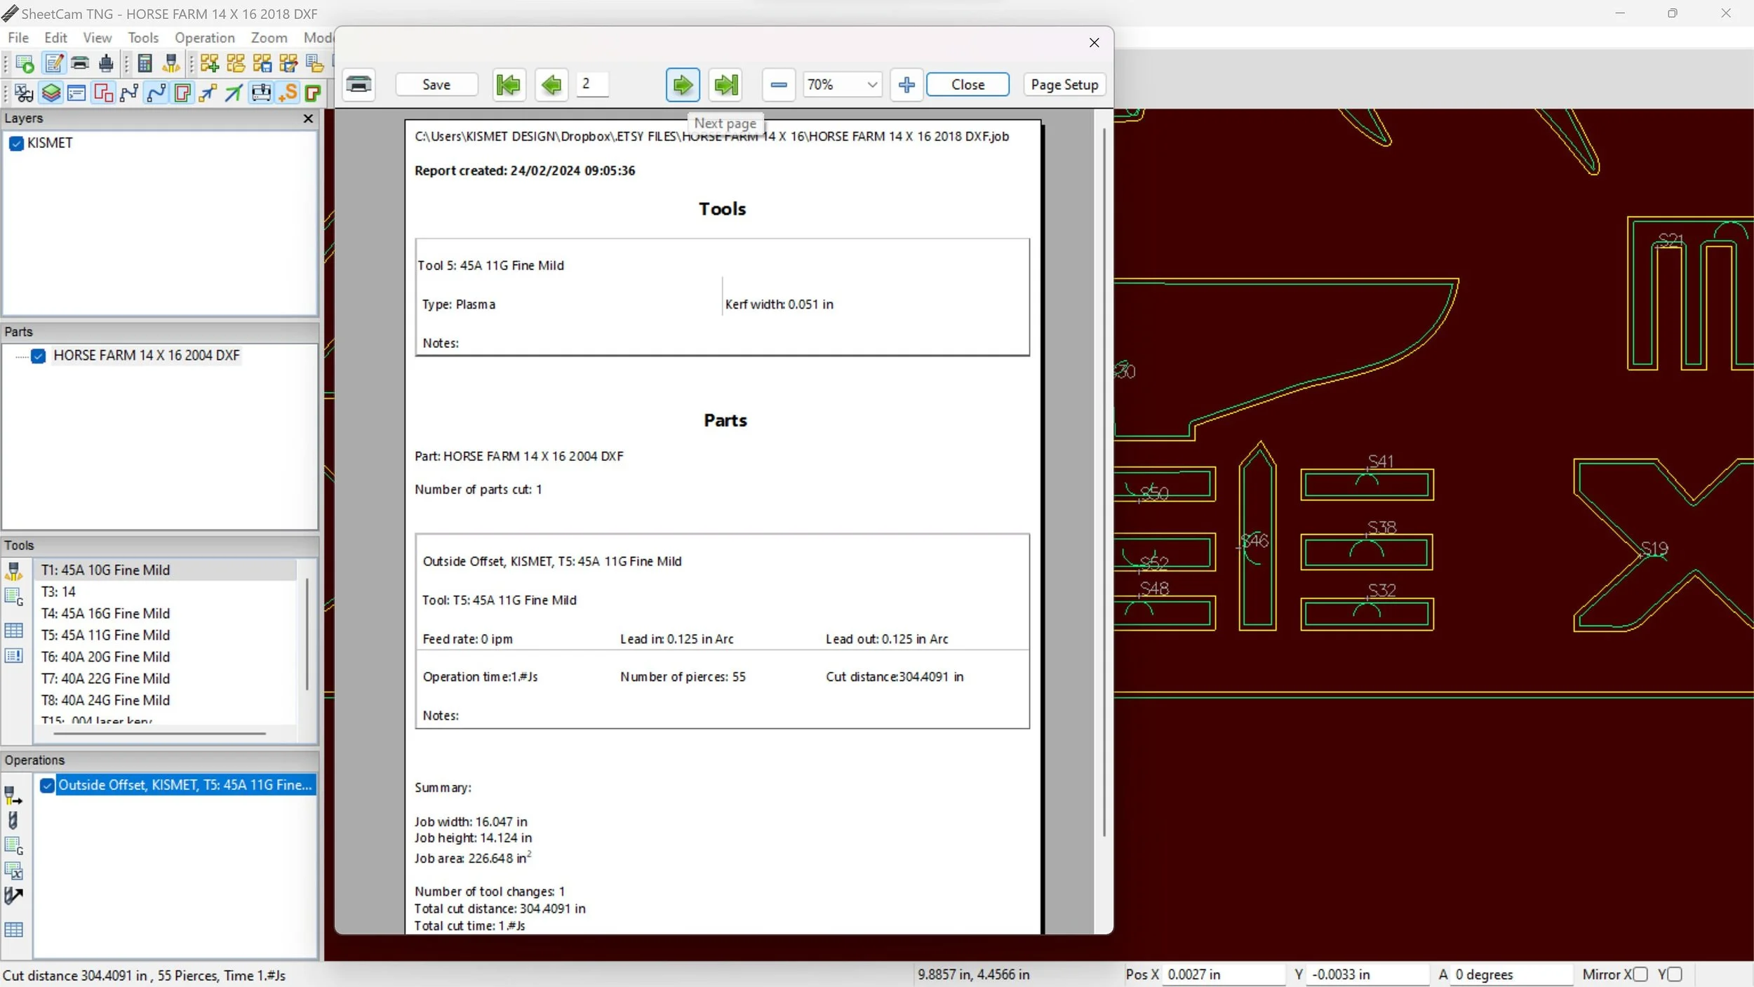The image size is (1754, 987).
Task: Click the machine view toolbar icon
Action: click(x=261, y=93)
